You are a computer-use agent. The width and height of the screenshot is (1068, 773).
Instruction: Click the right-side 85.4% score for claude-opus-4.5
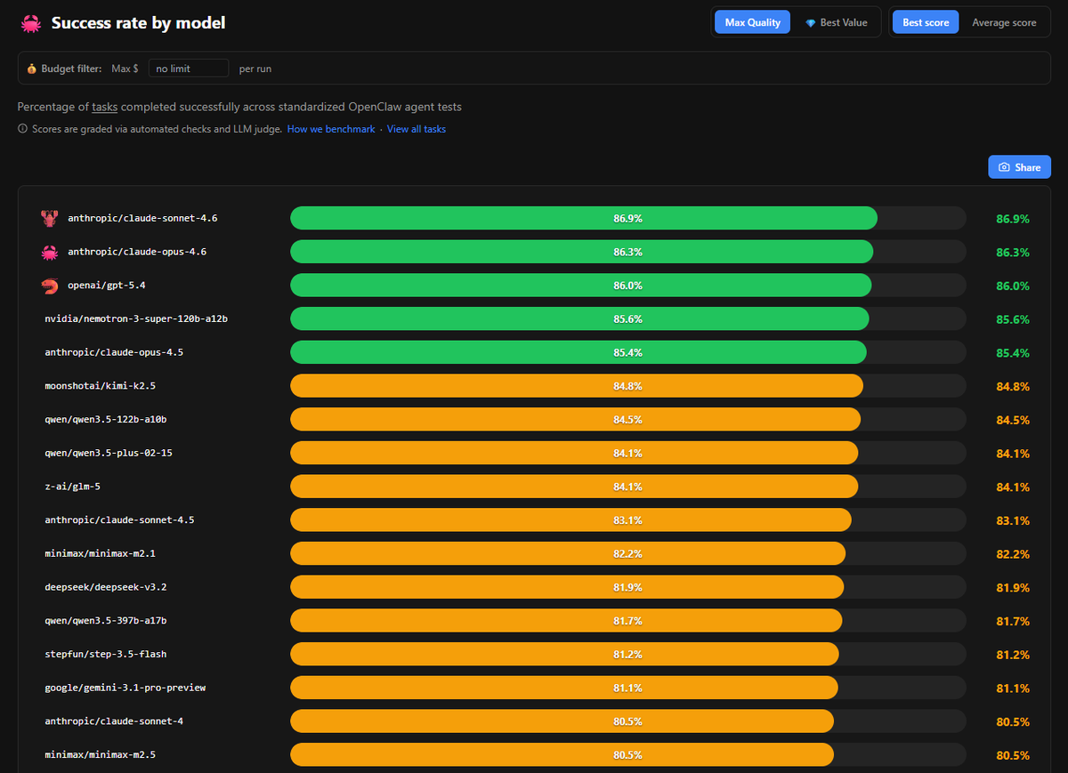tap(1013, 353)
